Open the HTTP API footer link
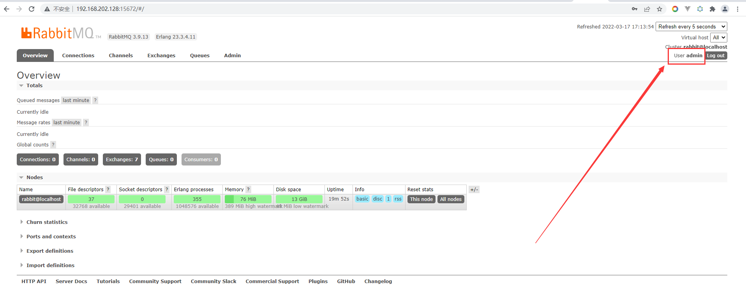 tap(34, 282)
